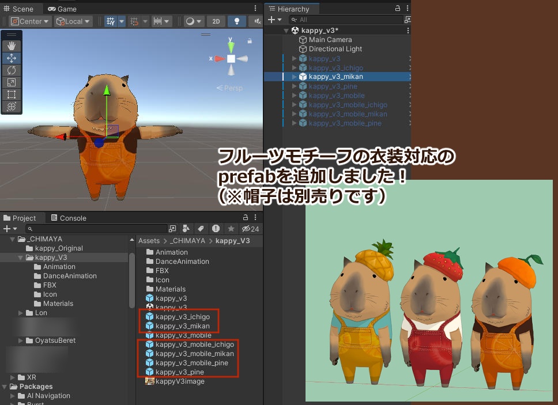Select Directional Light in Hierarchy
The width and height of the screenshot is (558, 405).
pyautogui.click(x=335, y=49)
